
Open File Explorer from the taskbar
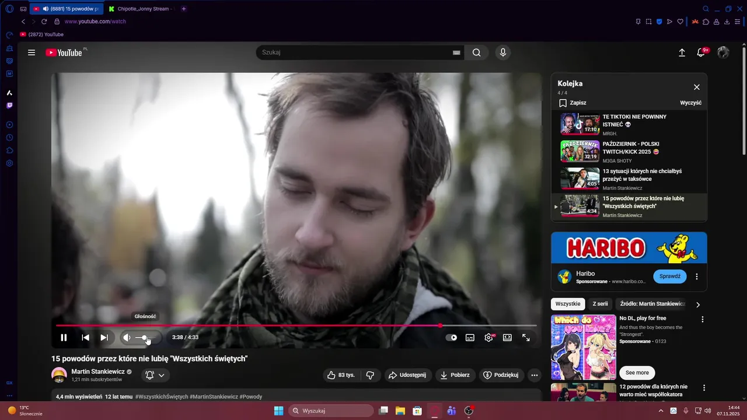pyautogui.click(x=400, y=411)
